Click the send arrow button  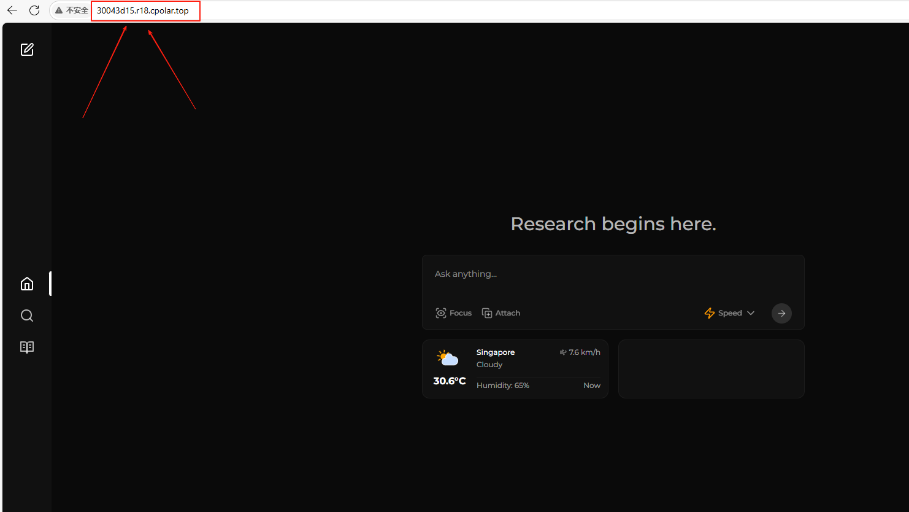coord(781,313)
